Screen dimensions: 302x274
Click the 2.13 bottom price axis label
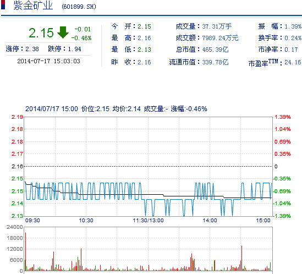click(x=17, y=216)
